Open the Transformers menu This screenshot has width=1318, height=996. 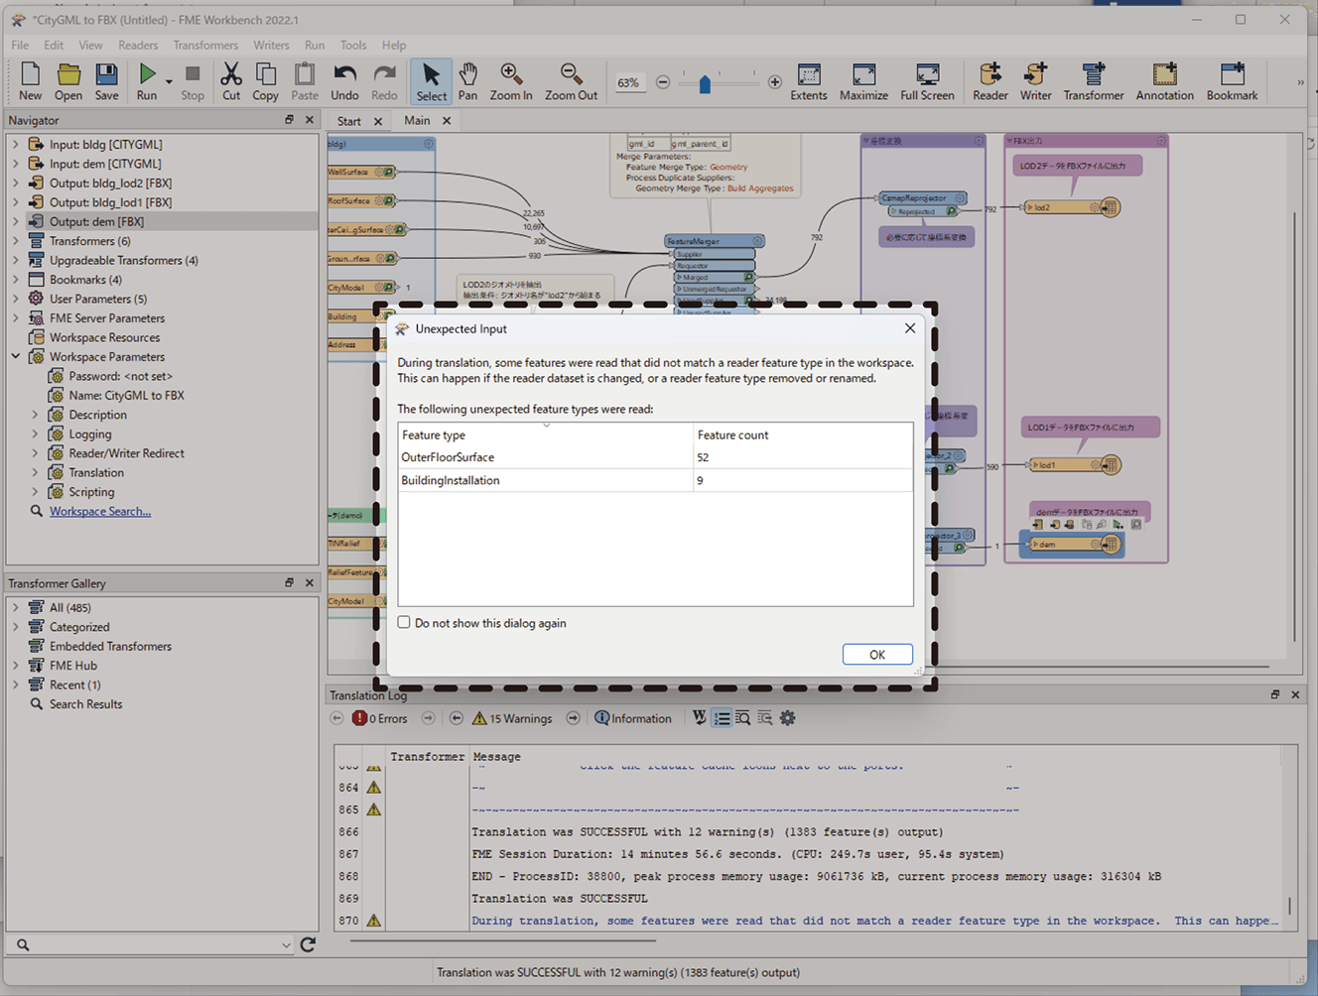[x=205, y=45]
